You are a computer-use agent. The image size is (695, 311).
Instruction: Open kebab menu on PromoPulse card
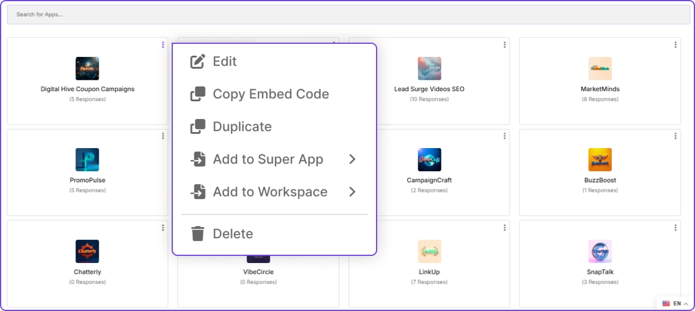coord(163,136)
